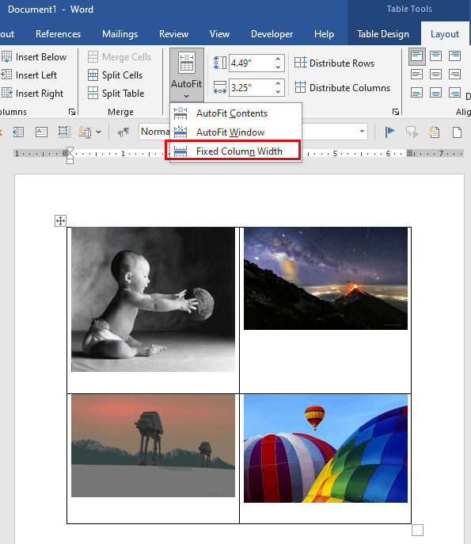Click the table row height icon
The image size is (471, 544).
[220, 63]
